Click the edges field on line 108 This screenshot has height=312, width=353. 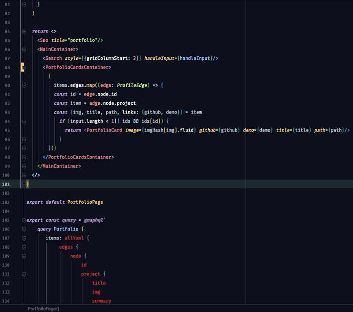click(x=66, y=247)
